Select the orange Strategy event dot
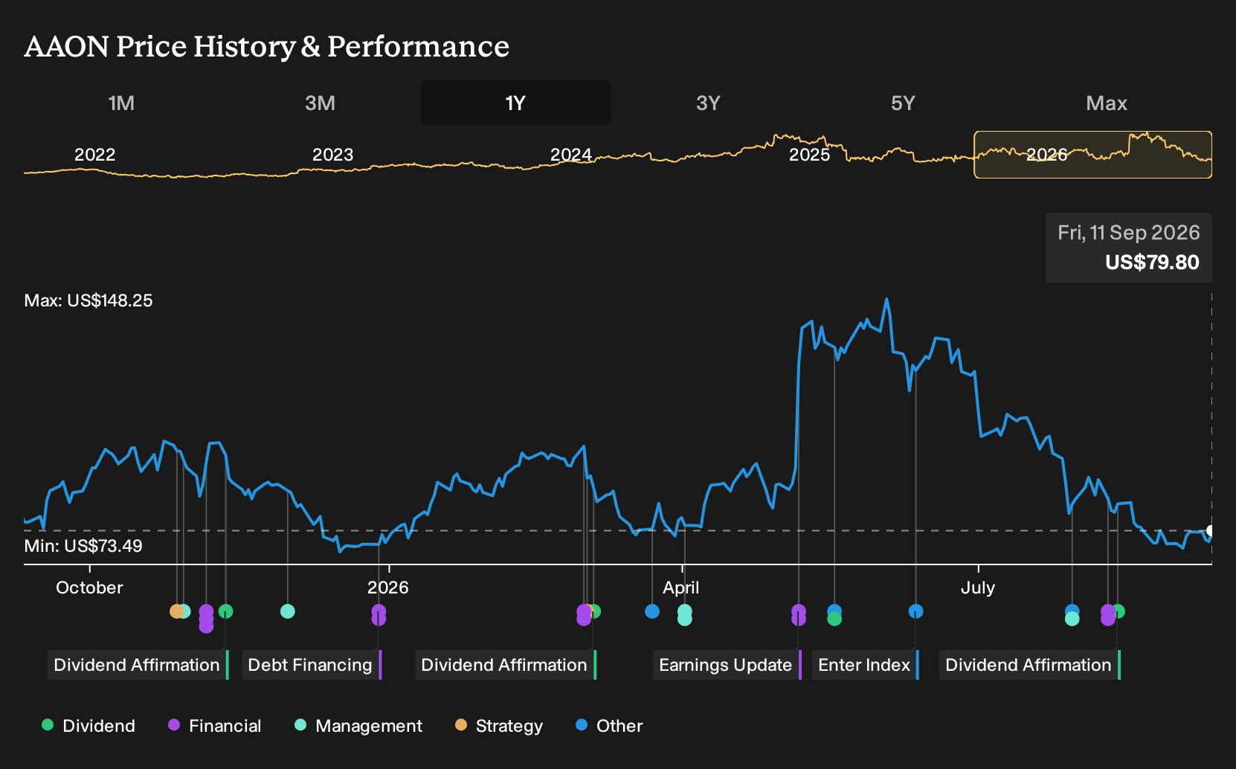 pyautogui.click(x=176, y=611)
